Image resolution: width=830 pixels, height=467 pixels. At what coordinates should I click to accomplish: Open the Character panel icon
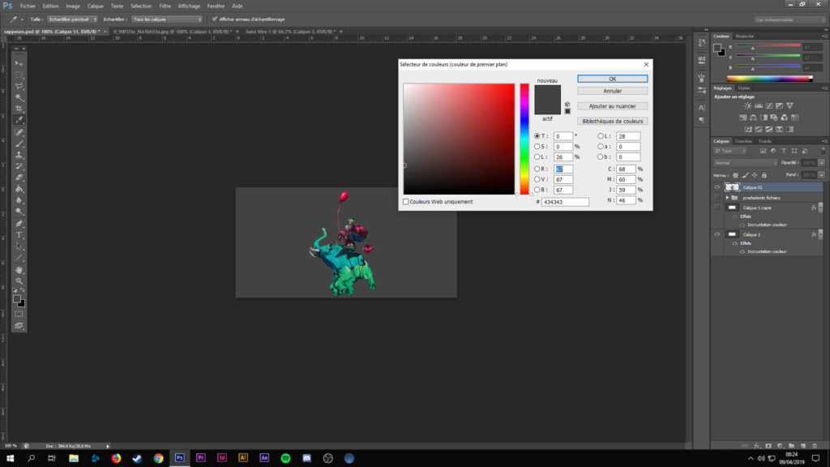click(x=702, y=108)
